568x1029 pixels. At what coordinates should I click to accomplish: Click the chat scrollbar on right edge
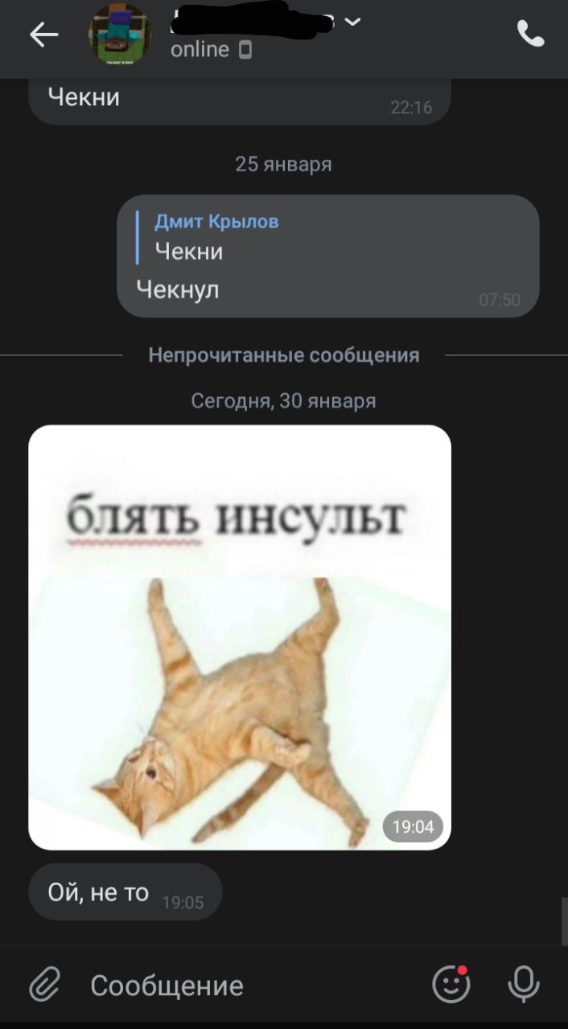564,921
